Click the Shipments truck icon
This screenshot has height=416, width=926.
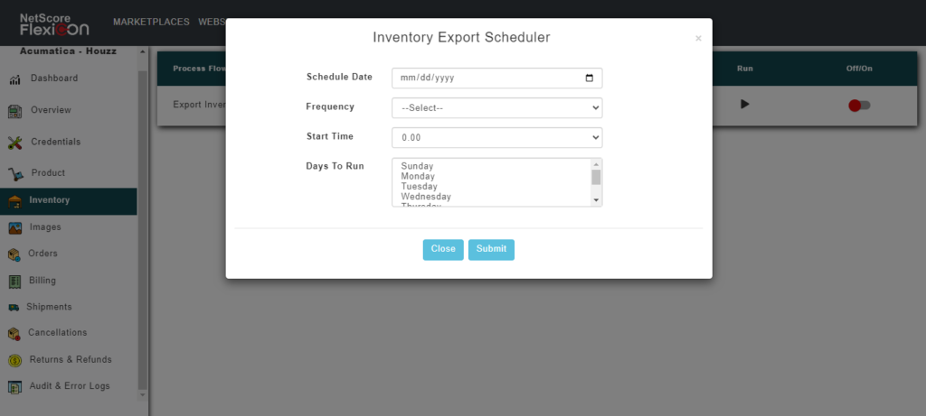14,308
